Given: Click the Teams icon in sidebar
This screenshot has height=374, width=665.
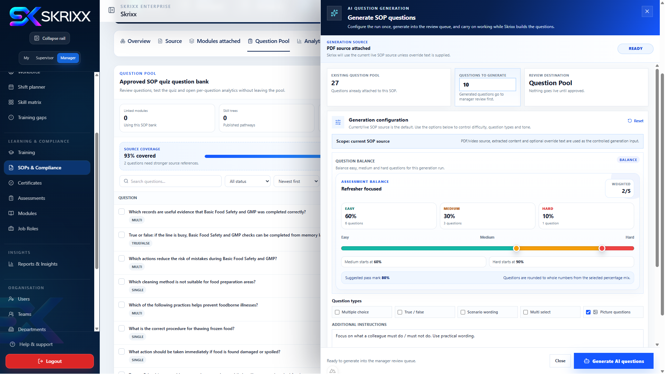Looking at the screenshot, I should 11,314.
